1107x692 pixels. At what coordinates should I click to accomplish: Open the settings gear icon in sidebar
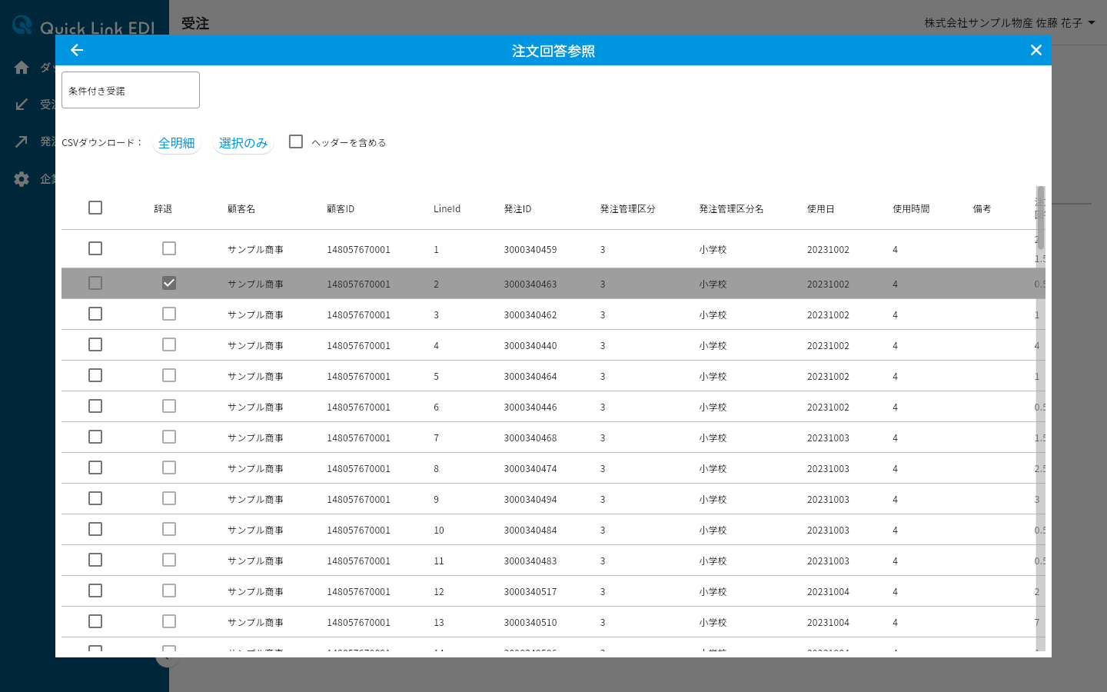pos(22,179)
